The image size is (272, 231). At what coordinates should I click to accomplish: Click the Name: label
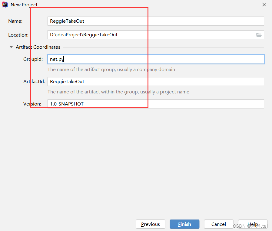coord(15,21)
